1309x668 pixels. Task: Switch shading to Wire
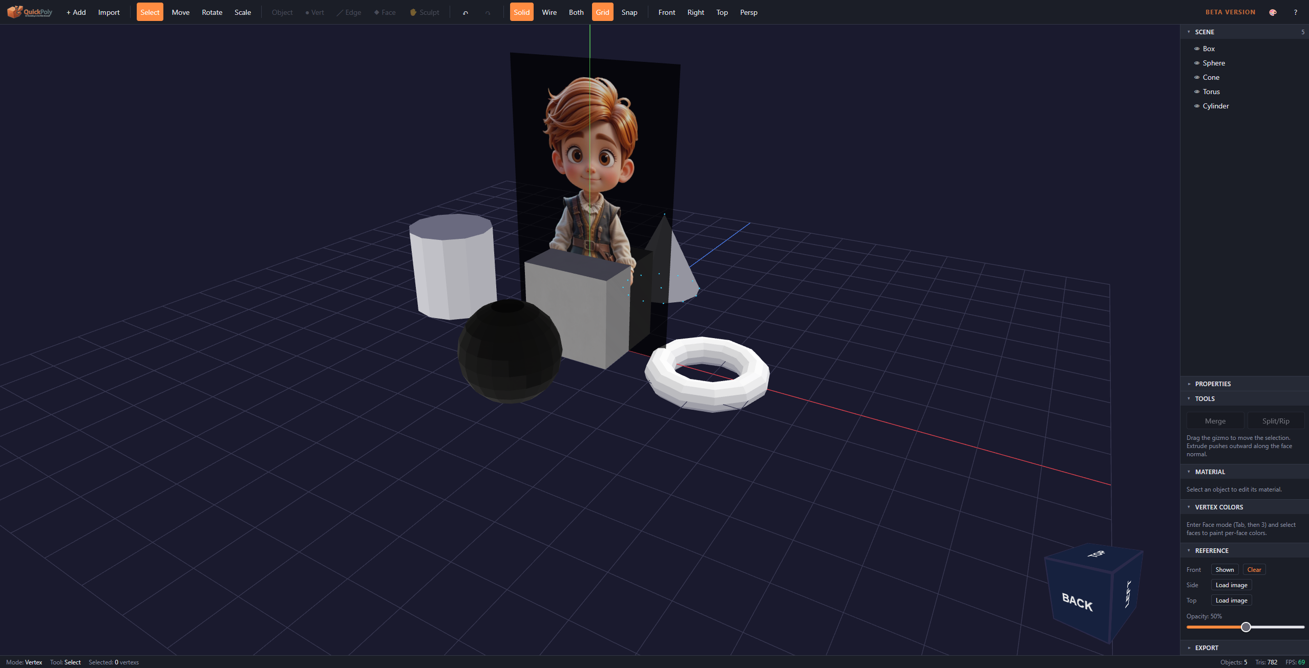tap(549, 12)
